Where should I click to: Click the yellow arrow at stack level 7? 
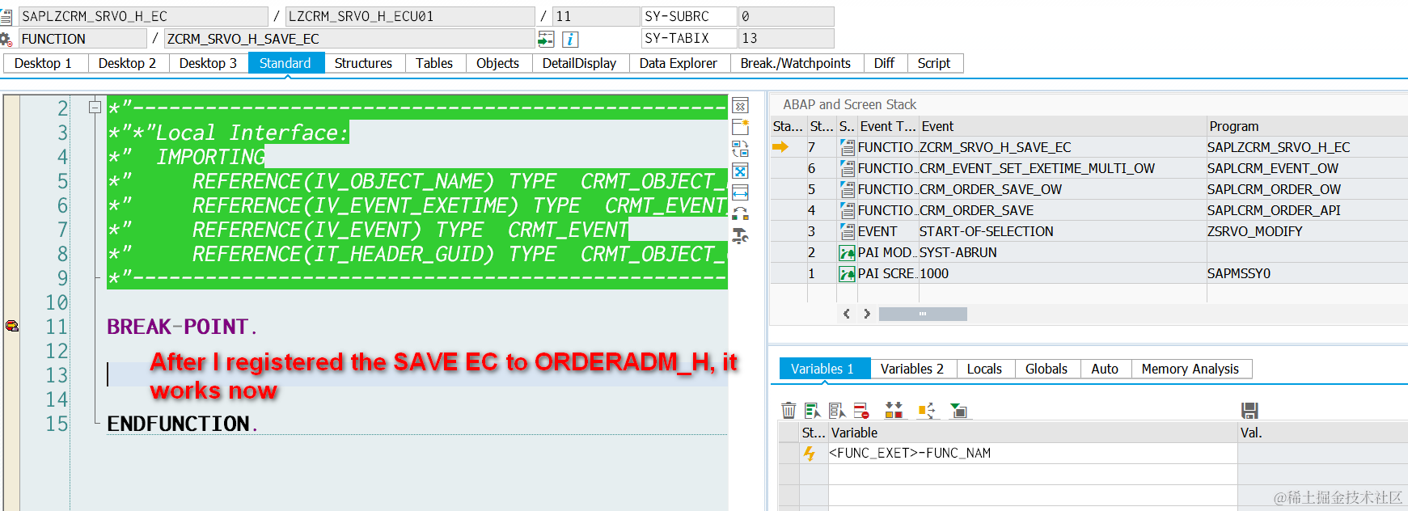(780, 146)
